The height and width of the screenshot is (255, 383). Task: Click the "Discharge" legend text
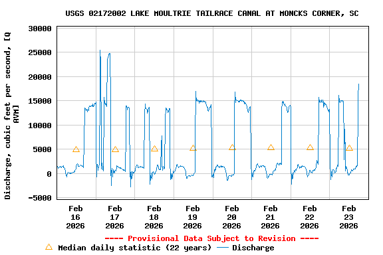[253, 248]
